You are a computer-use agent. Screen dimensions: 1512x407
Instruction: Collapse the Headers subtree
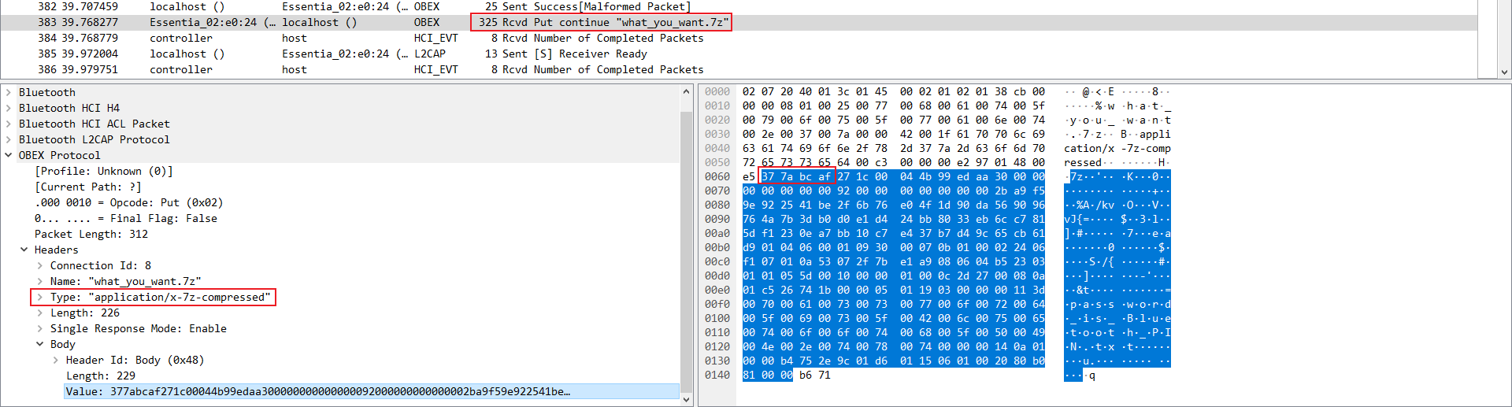point(24,250)
